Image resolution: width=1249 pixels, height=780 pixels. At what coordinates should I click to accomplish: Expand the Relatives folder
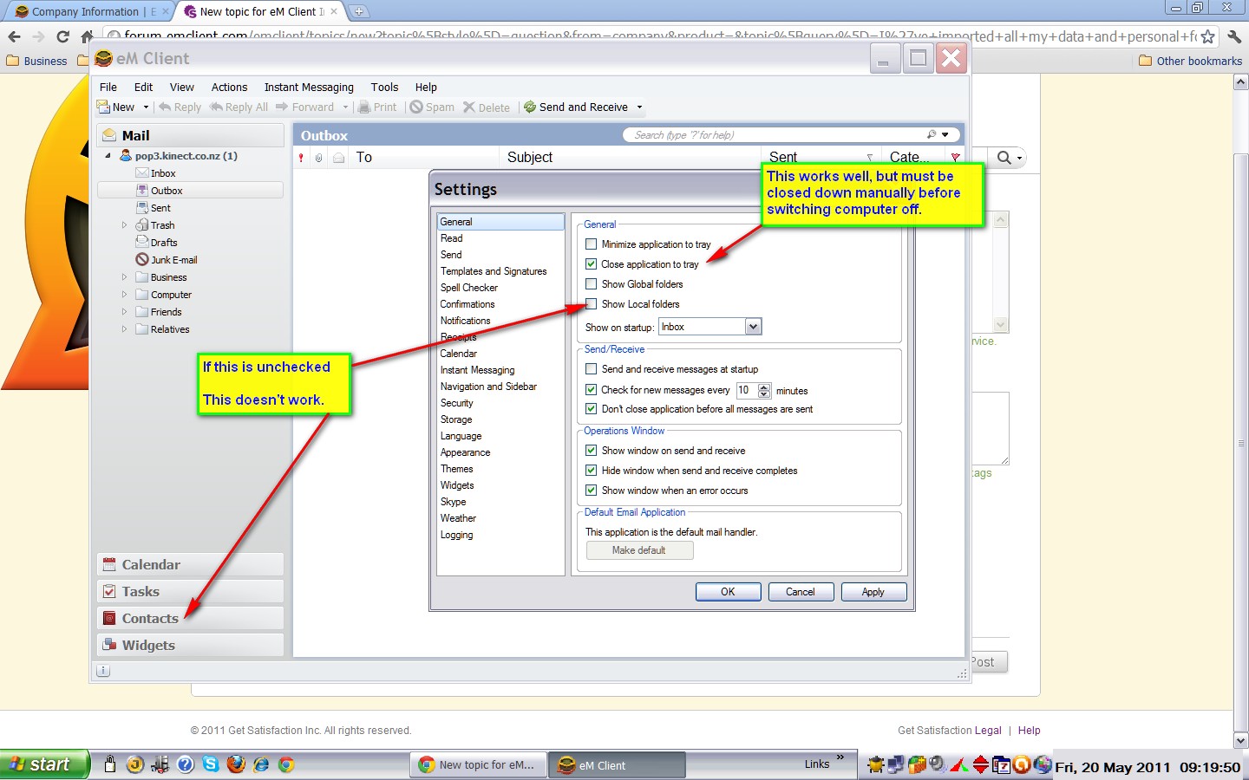(x=124, y=329)
